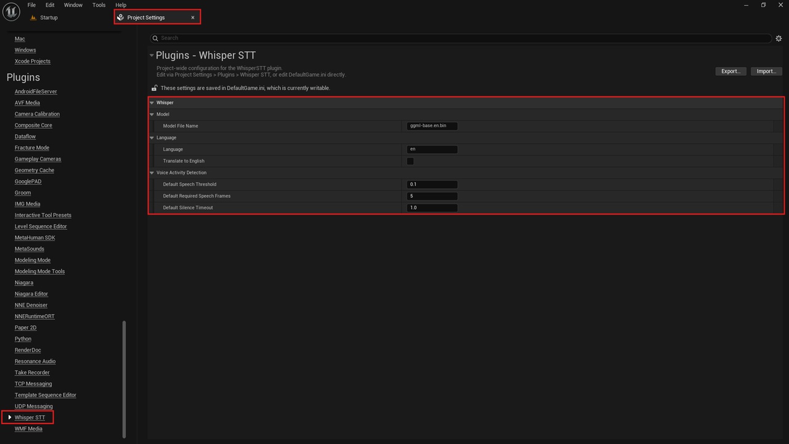789x444 pixels.
Task: Open the Tools menu
Action: [99, 5]
